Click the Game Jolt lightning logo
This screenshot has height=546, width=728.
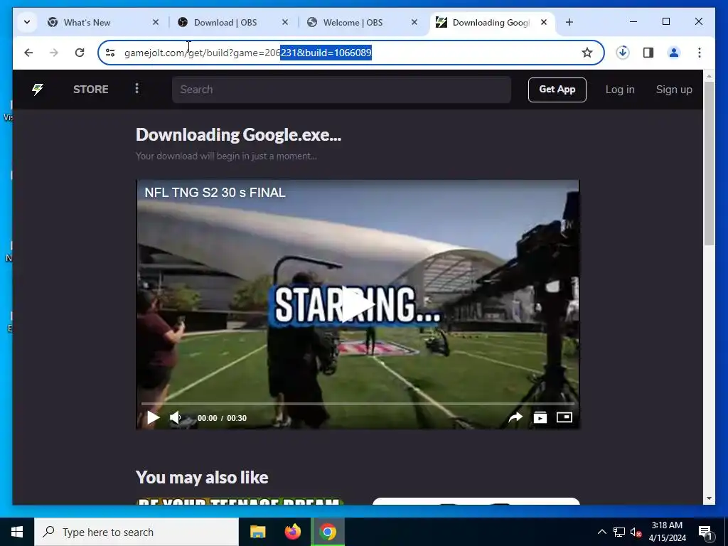pos(38,89)
